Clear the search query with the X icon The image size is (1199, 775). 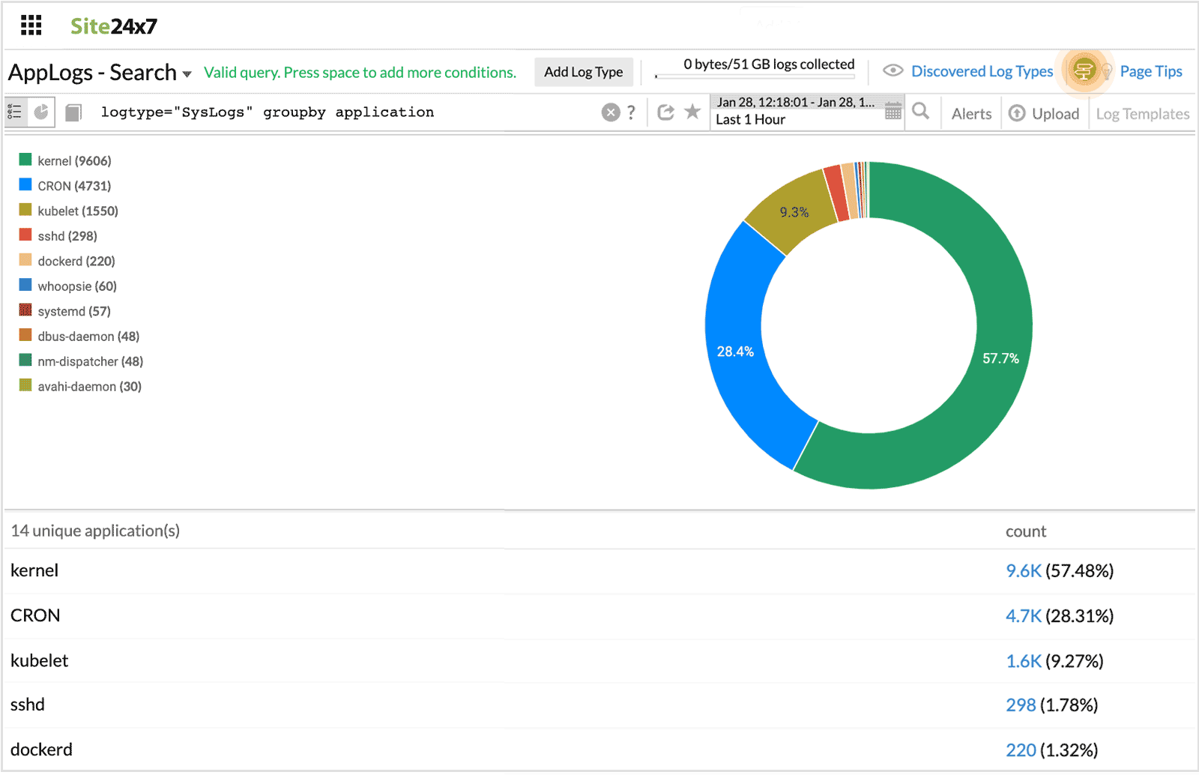point(611,112)
